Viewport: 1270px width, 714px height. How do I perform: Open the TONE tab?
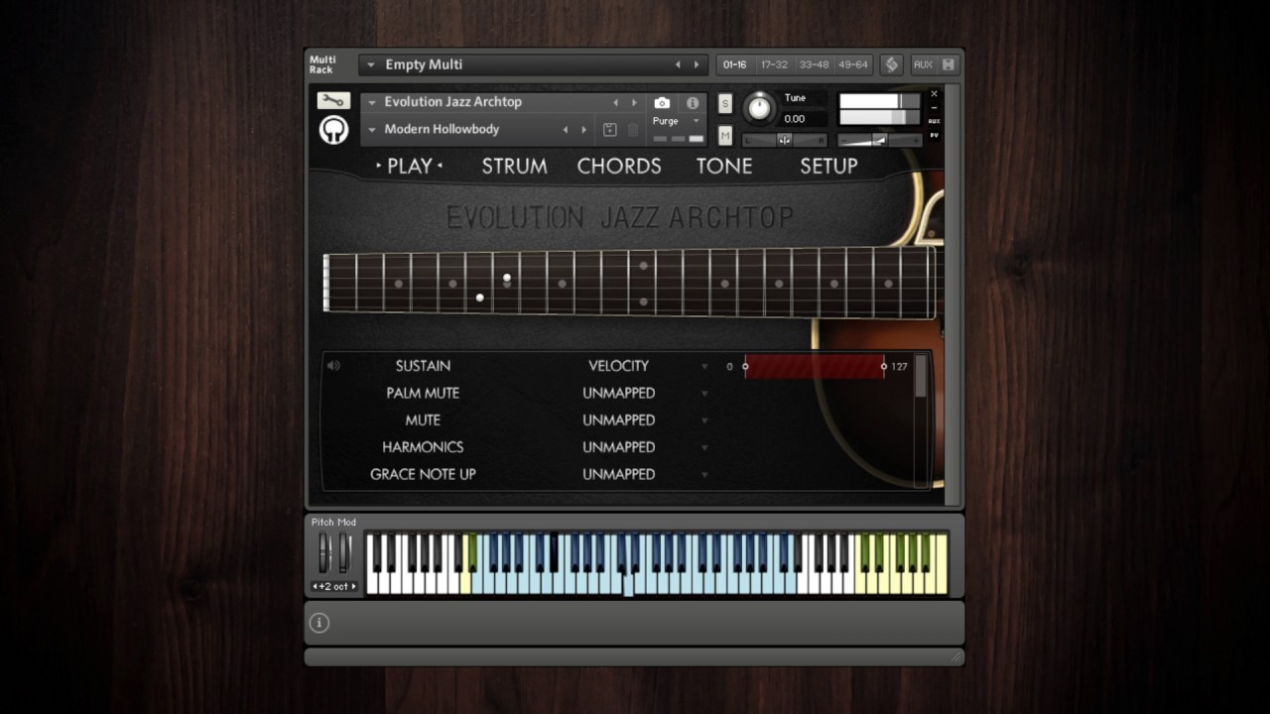click(x=724, y=166)
